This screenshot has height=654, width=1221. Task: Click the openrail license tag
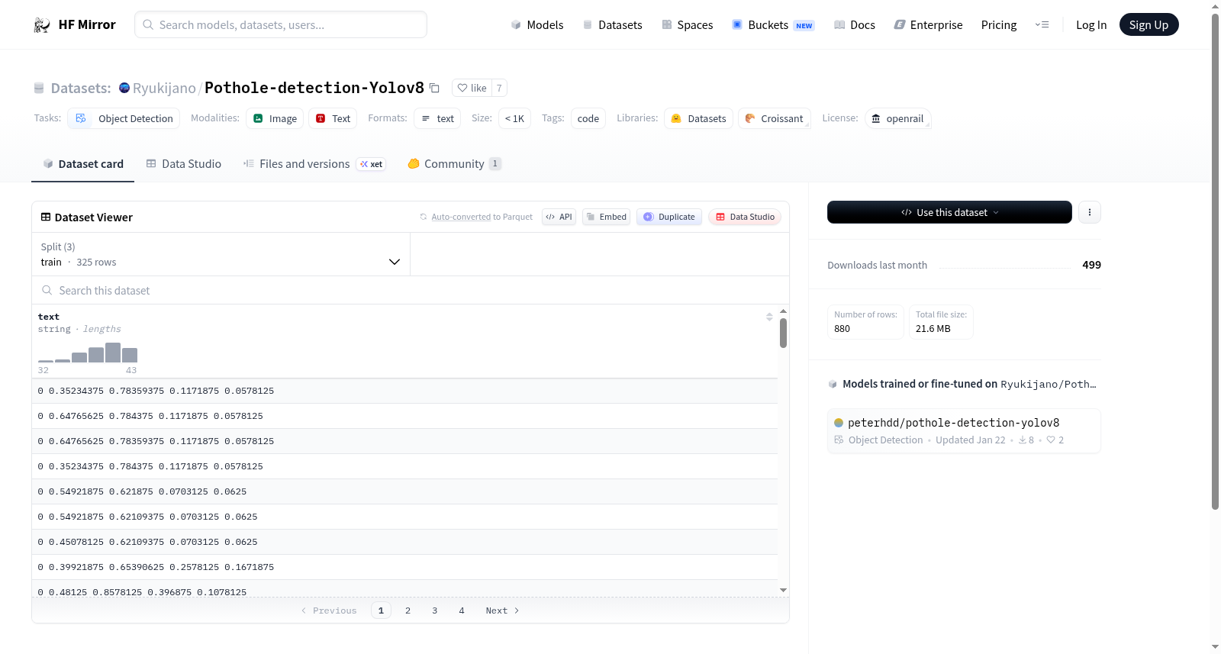(897, 118)
